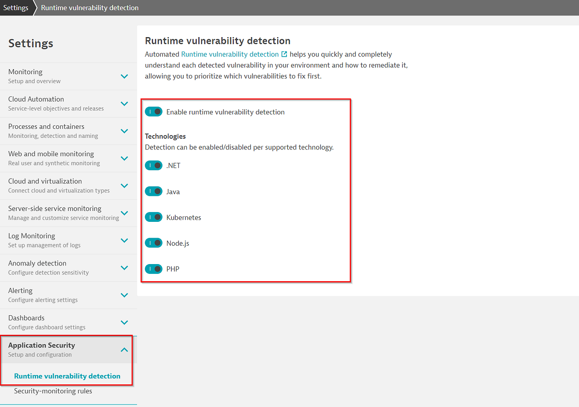579x407 pixels.
Task: Expand the Anomaly detection section
Action: [x=124, y=267]
